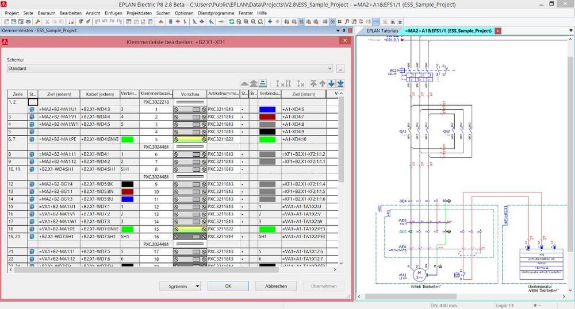The image size is (575, 309).
Task: Click the zoom out magnifier icon
Action: tap(254, 22)
